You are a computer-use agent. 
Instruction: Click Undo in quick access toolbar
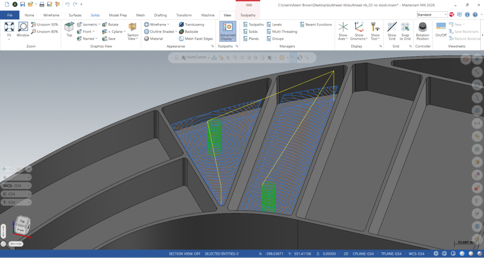[67, 4]
